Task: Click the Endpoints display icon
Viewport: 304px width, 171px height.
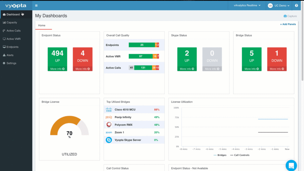Action: pyautogui.click(x=4, y=47)
